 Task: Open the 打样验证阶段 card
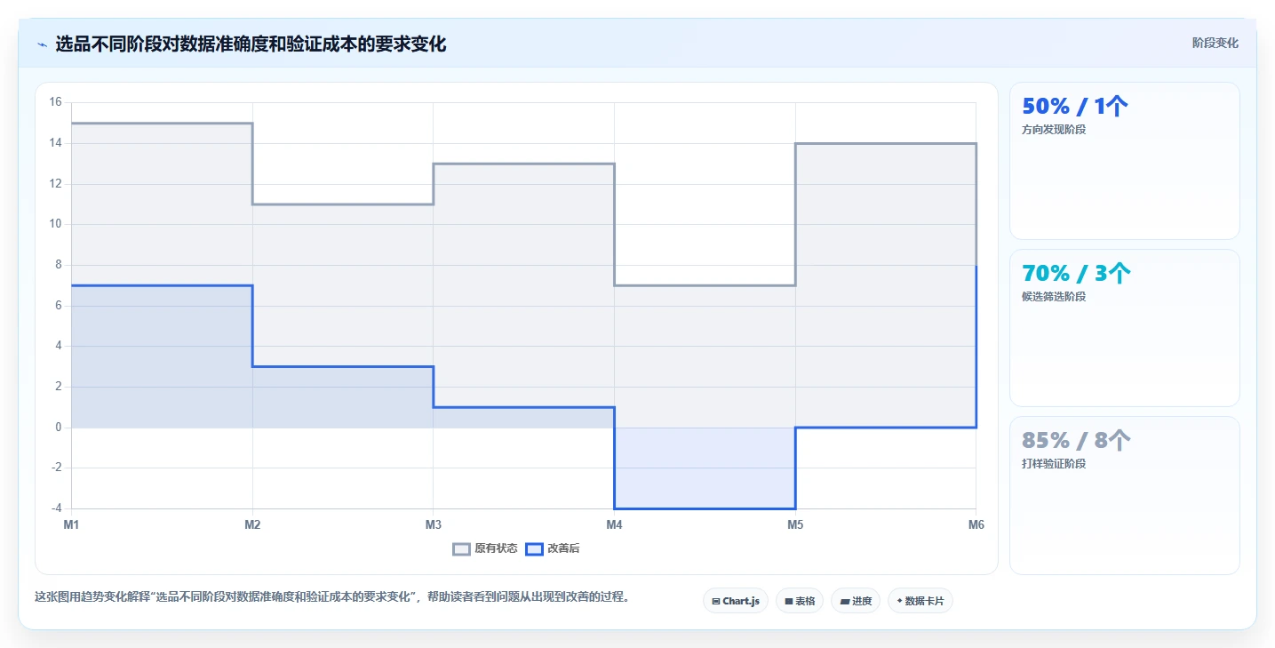tap(1125, 495)
